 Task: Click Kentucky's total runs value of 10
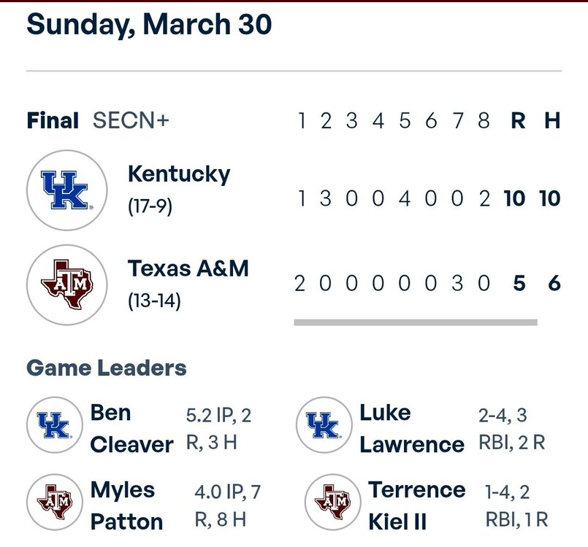pyautogui.click(x=514, y=198)
